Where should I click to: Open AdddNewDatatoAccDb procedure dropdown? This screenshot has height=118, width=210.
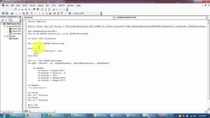pyautogui.click(x=206, y=17)
